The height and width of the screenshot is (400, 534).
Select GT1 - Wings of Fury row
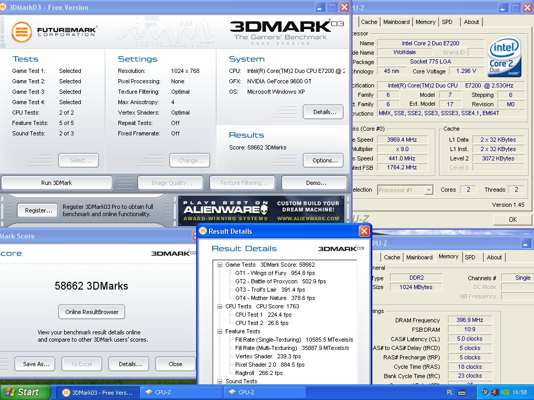point(275,273)
